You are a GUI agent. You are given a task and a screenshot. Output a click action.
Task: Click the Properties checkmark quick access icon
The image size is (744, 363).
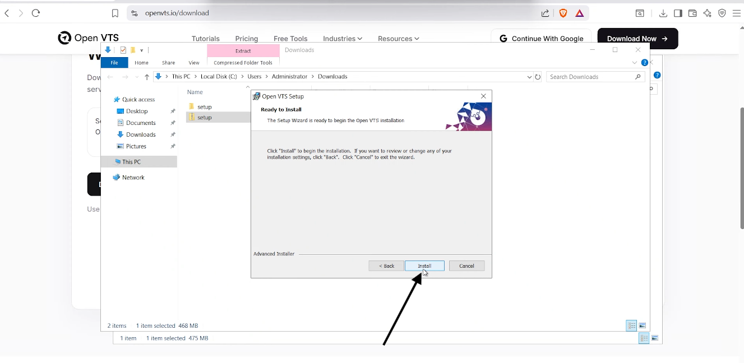click(x=123, y=50)
